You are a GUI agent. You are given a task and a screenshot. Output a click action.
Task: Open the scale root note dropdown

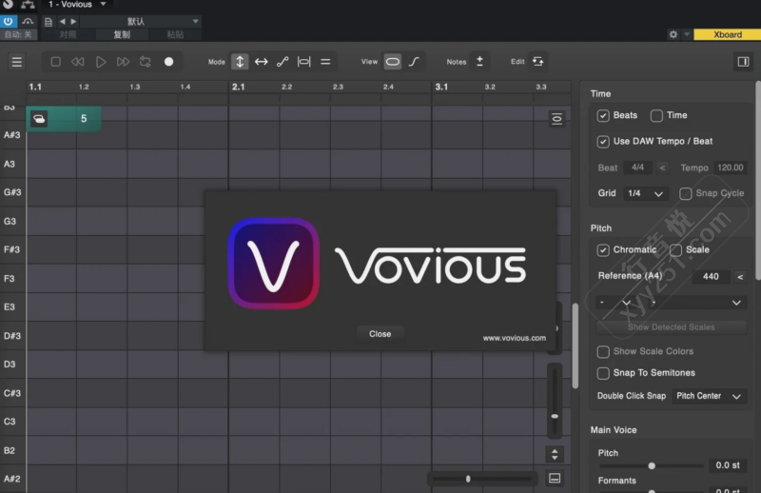(x=615, y=303)
